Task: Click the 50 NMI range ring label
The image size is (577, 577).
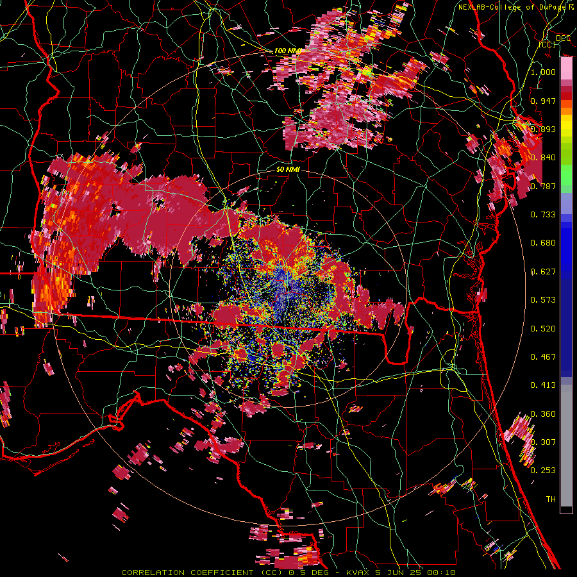Action: pos(288,169)
